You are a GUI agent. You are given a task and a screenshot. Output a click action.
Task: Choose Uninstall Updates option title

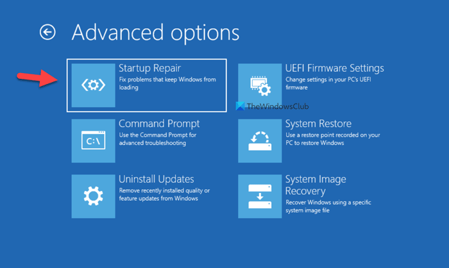157,180
